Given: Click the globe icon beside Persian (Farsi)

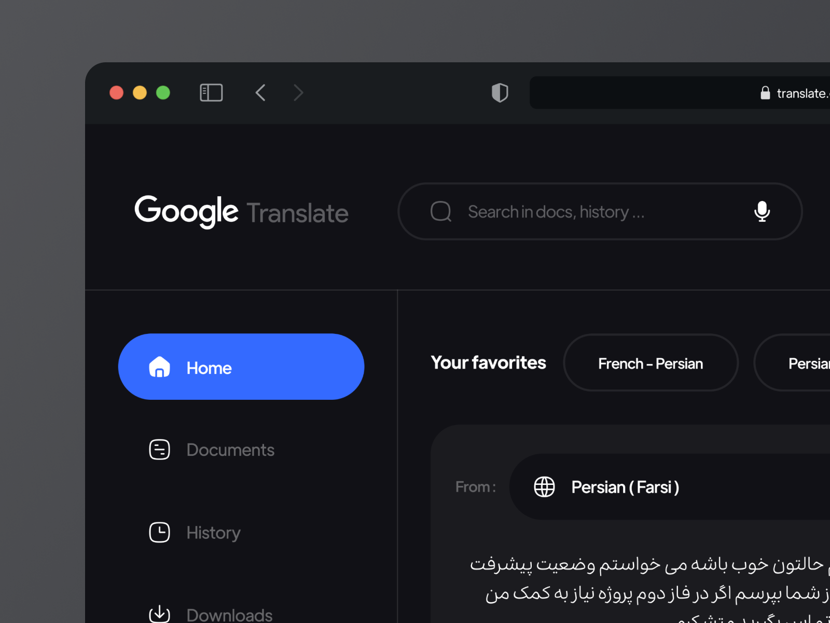Looking at the screenshot, I should [544, 487].
